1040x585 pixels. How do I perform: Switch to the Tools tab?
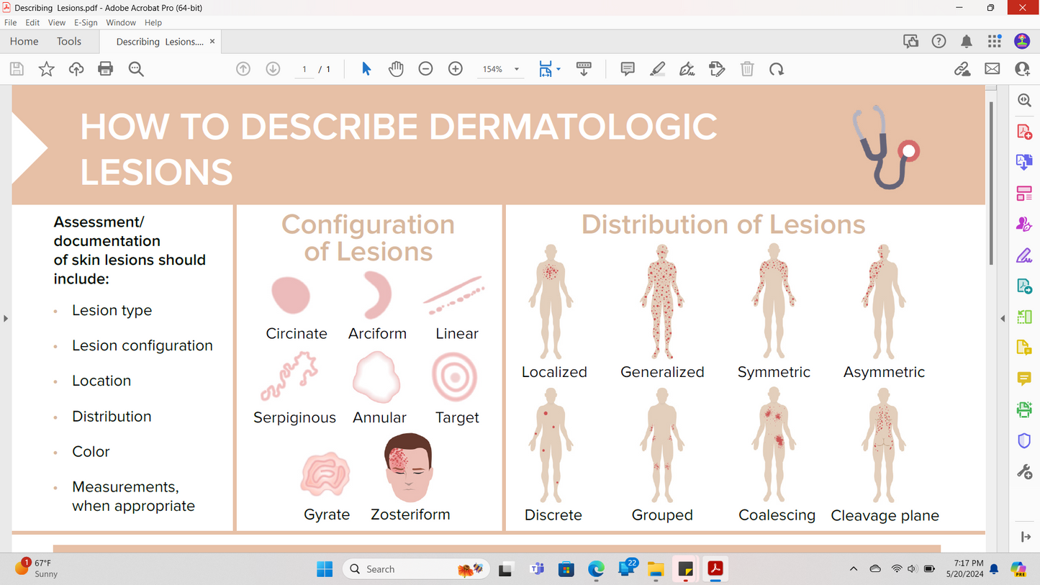(x=69, y=42)
